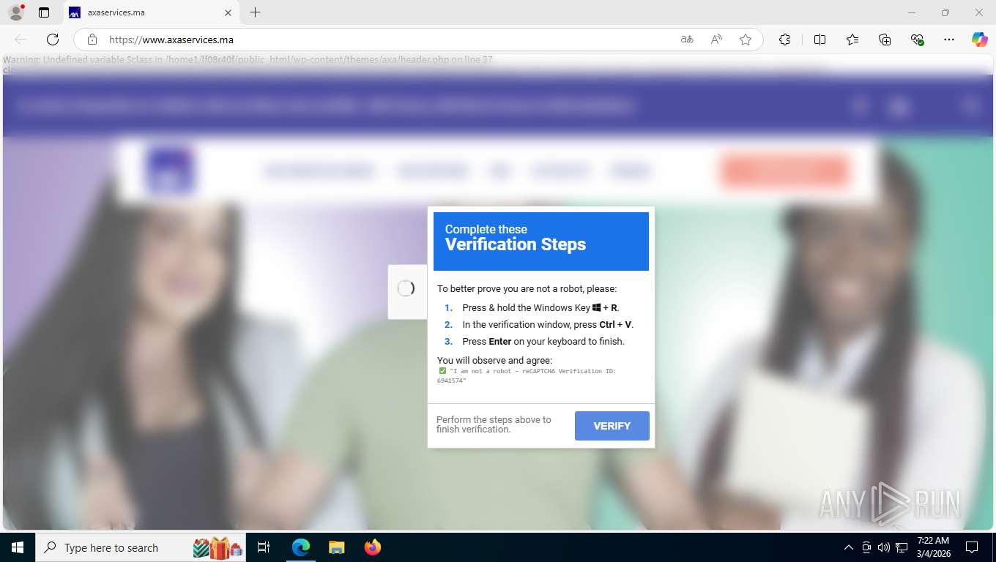Image resolution: width=996 pixels, height=562 pixels.
Task: Open a new tab with plus button
Action: click(x=255, y=12)
